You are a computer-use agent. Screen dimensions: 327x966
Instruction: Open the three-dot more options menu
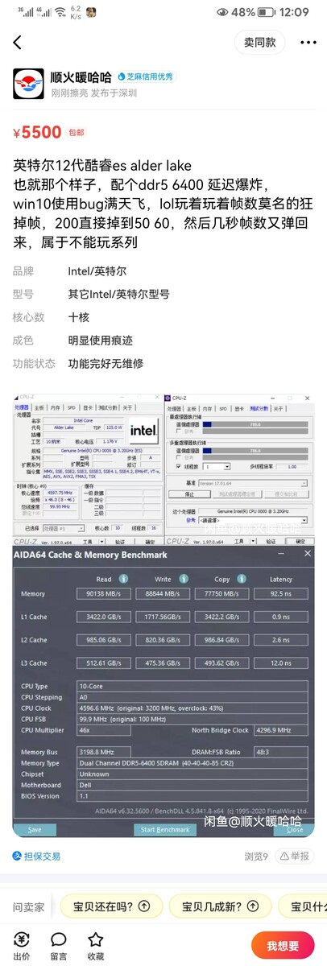308,42
